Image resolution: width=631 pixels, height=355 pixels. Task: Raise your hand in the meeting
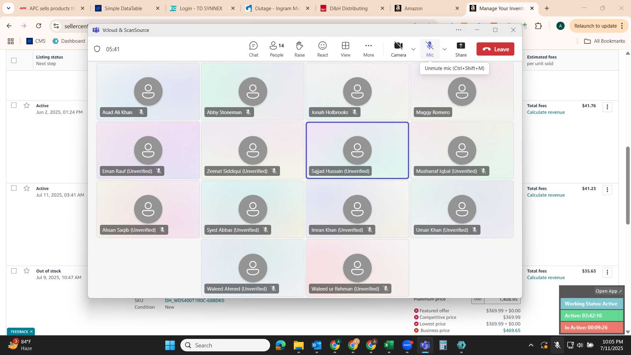pyautogui.click(x=299, y=49)
